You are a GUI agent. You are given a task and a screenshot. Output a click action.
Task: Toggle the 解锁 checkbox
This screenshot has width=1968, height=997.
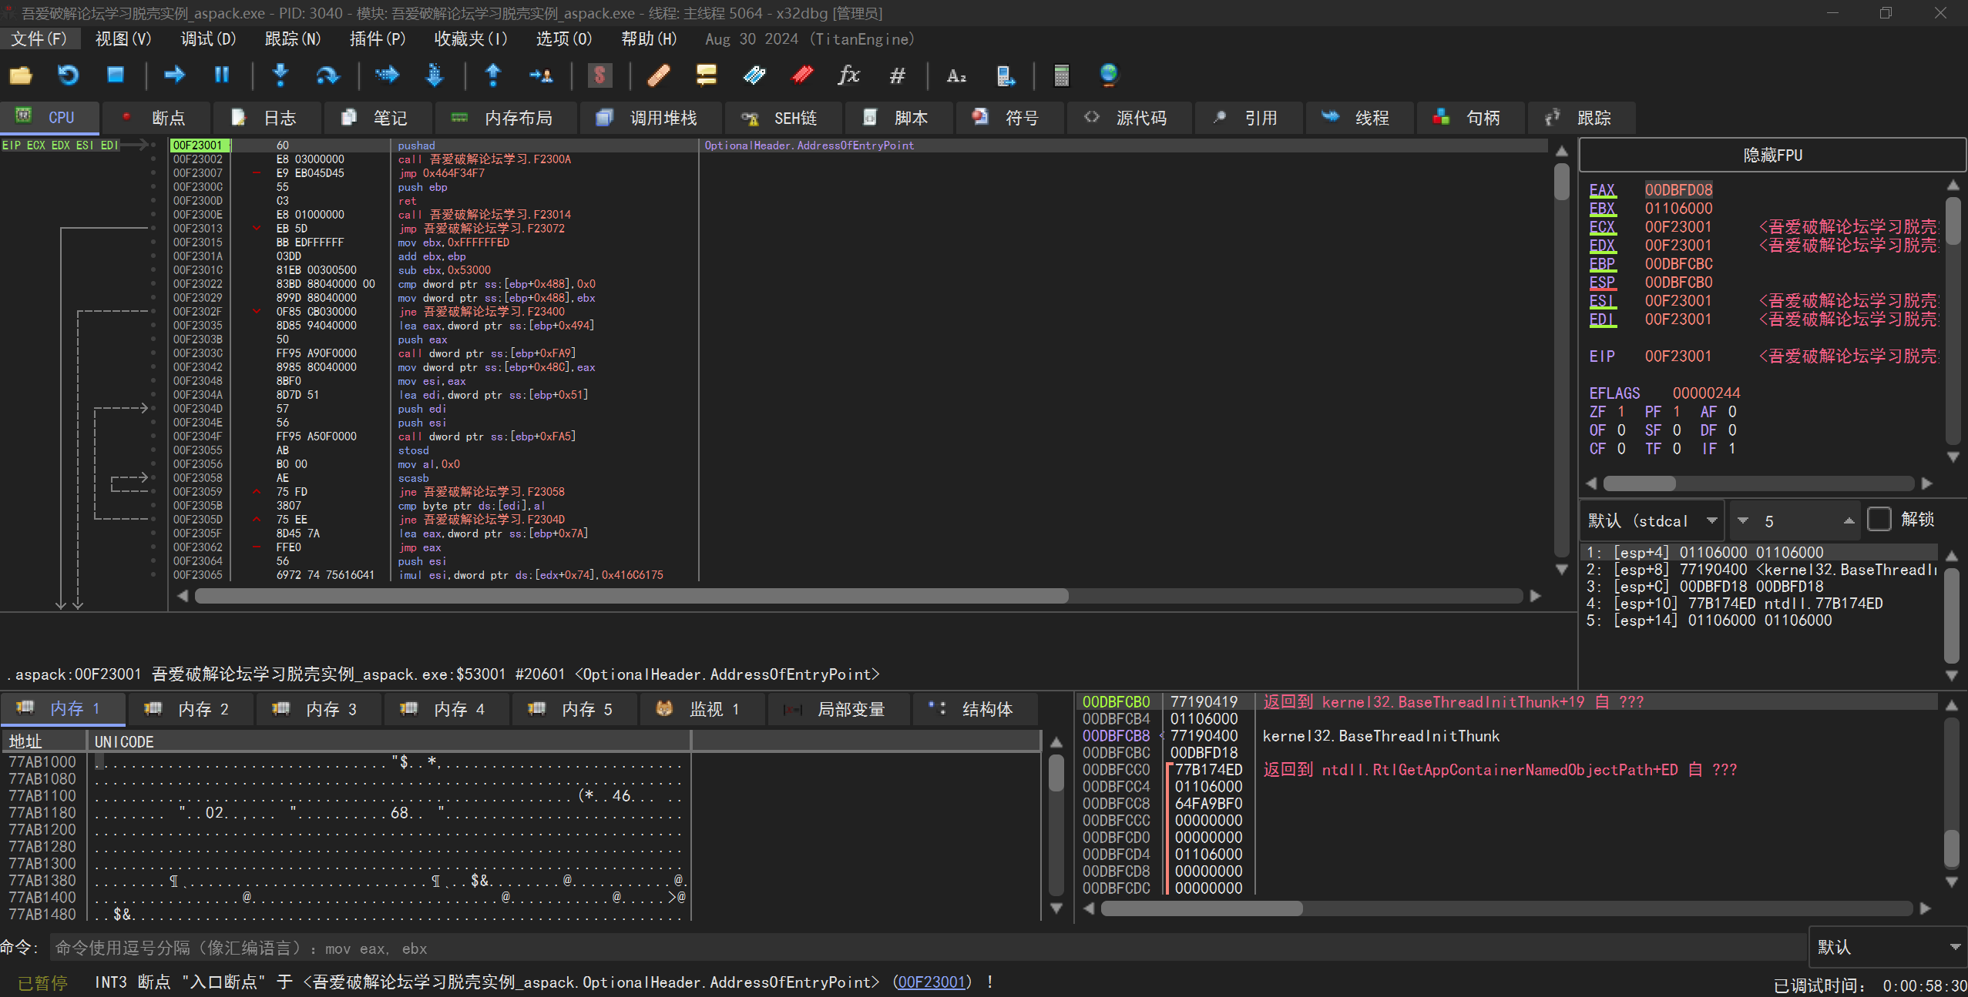coord(1879,520)
